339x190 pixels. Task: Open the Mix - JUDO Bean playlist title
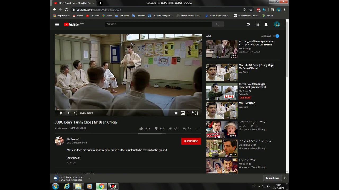[x=257, y=66]
